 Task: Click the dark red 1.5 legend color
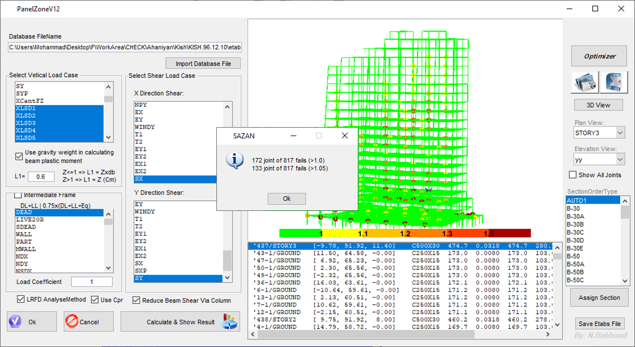click(x=509, y=233)
